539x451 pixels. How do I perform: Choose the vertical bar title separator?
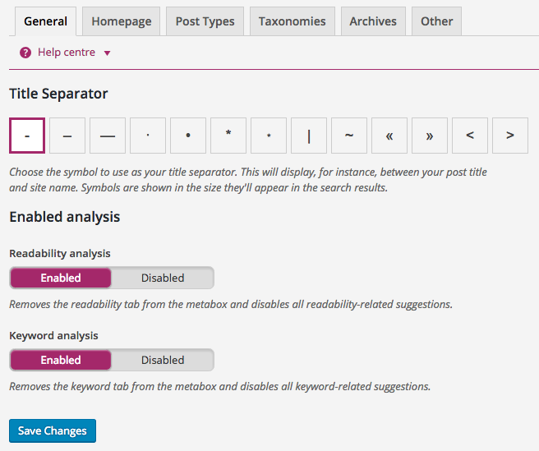[309, 136]
